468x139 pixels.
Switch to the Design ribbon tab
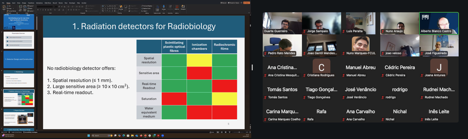click(24, 3)
